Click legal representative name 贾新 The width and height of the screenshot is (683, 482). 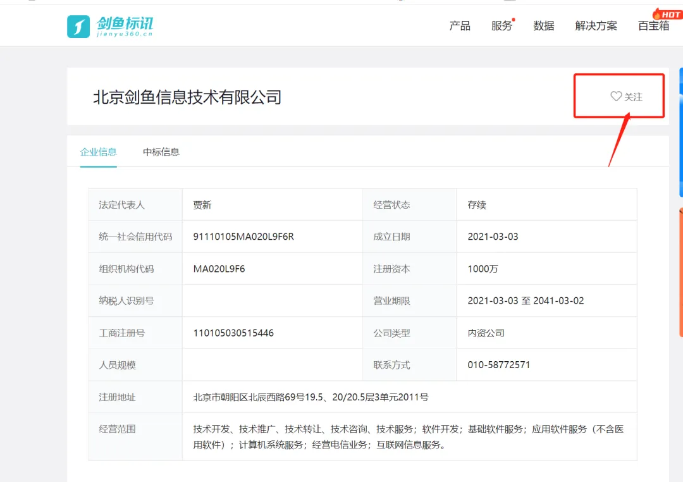(x=202, y=205)
